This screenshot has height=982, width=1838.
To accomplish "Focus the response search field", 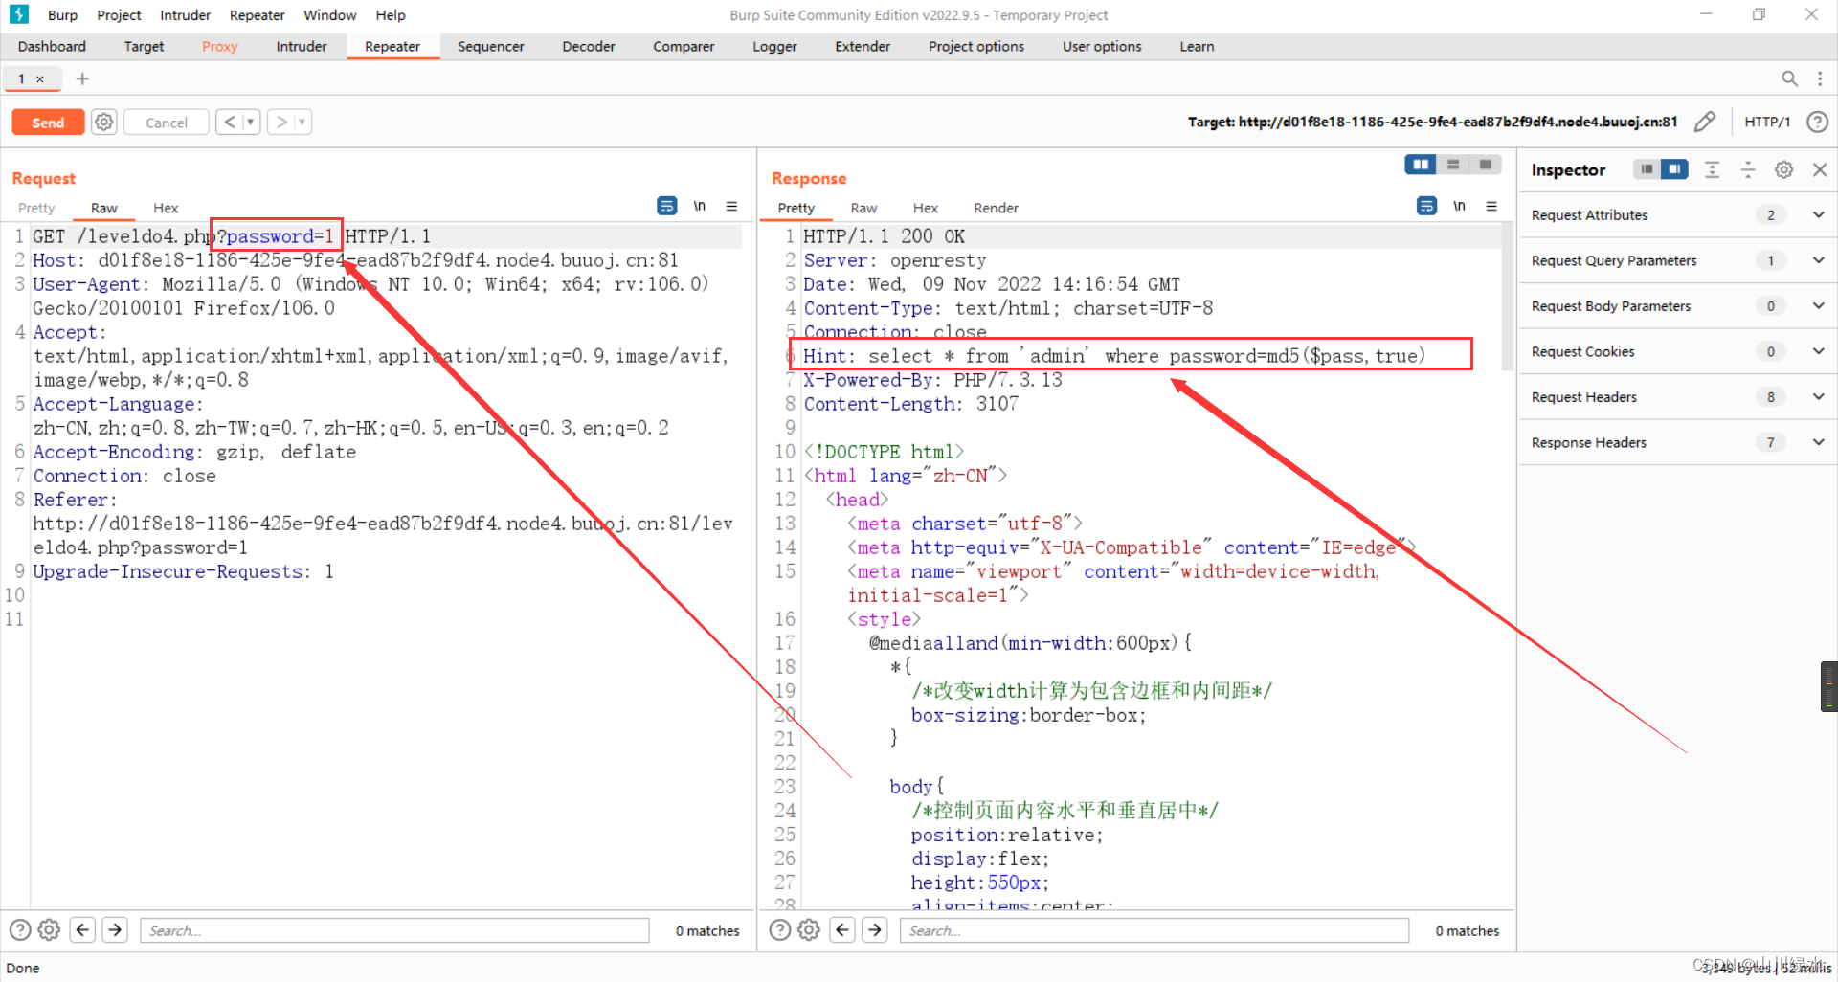I will tap(1154, 930).
